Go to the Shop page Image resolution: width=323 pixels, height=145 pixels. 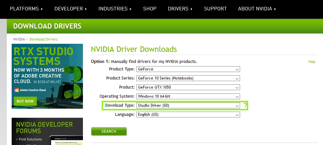point(150,9)
